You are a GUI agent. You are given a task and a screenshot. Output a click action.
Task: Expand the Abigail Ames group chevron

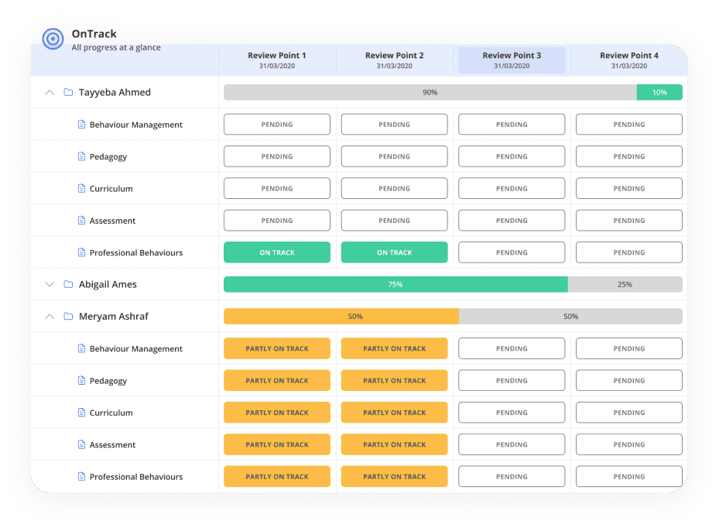point(50,284)
